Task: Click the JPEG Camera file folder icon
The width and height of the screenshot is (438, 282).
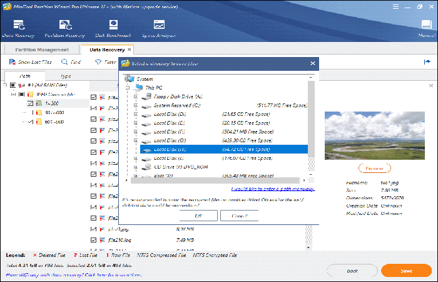Action: coord(30,94)
